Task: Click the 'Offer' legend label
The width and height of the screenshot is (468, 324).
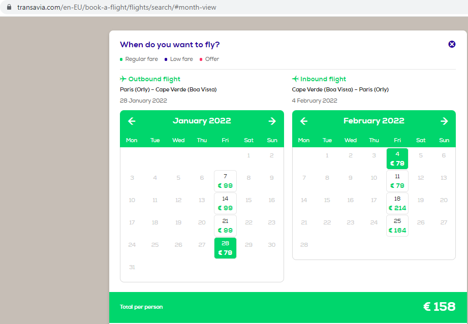Action: (x=212, y=59)
